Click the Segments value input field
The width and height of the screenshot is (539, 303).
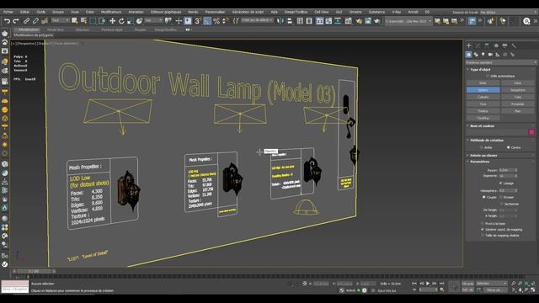click(x=506, y=176)
